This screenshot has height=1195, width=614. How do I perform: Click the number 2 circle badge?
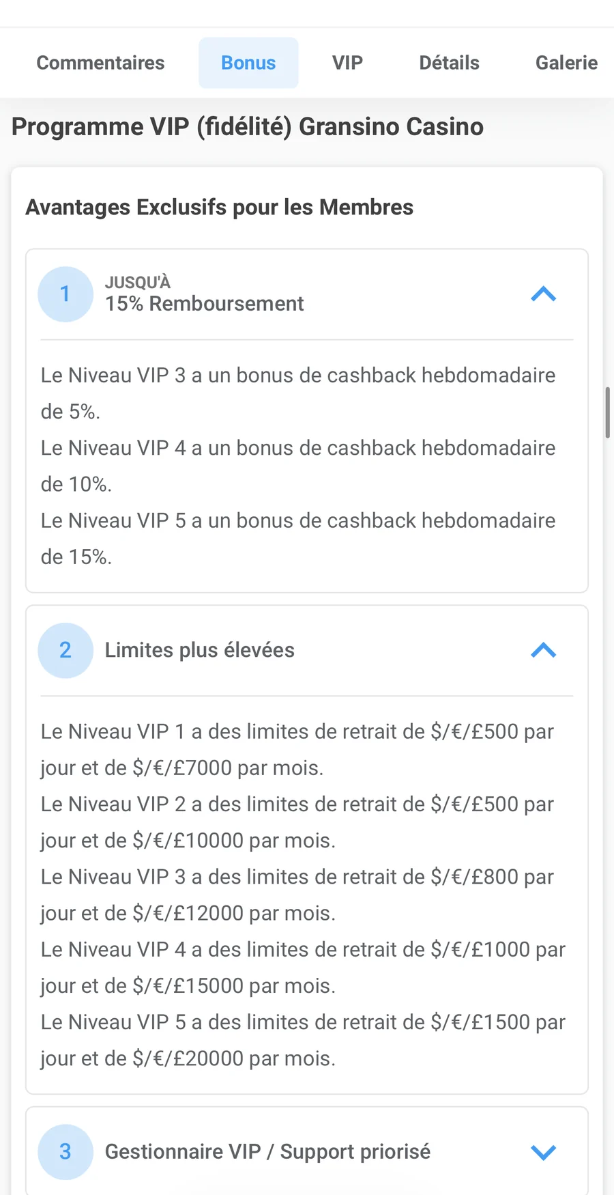(x=65, y=650)
